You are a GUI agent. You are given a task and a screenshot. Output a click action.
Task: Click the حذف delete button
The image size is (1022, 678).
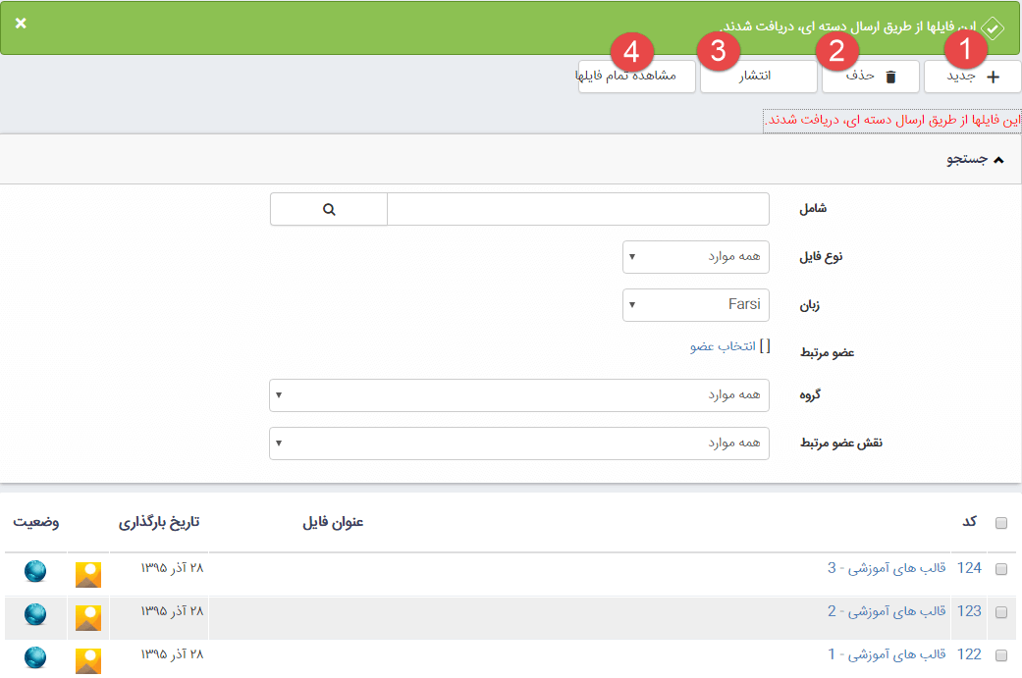pos(870,77)
